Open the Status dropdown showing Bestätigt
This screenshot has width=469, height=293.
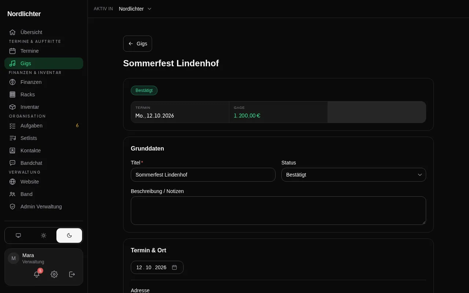(x=354, y=175)
